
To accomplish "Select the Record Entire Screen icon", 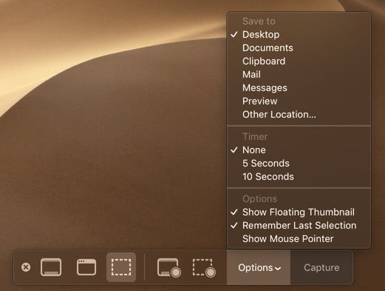I will click(169, 267).
